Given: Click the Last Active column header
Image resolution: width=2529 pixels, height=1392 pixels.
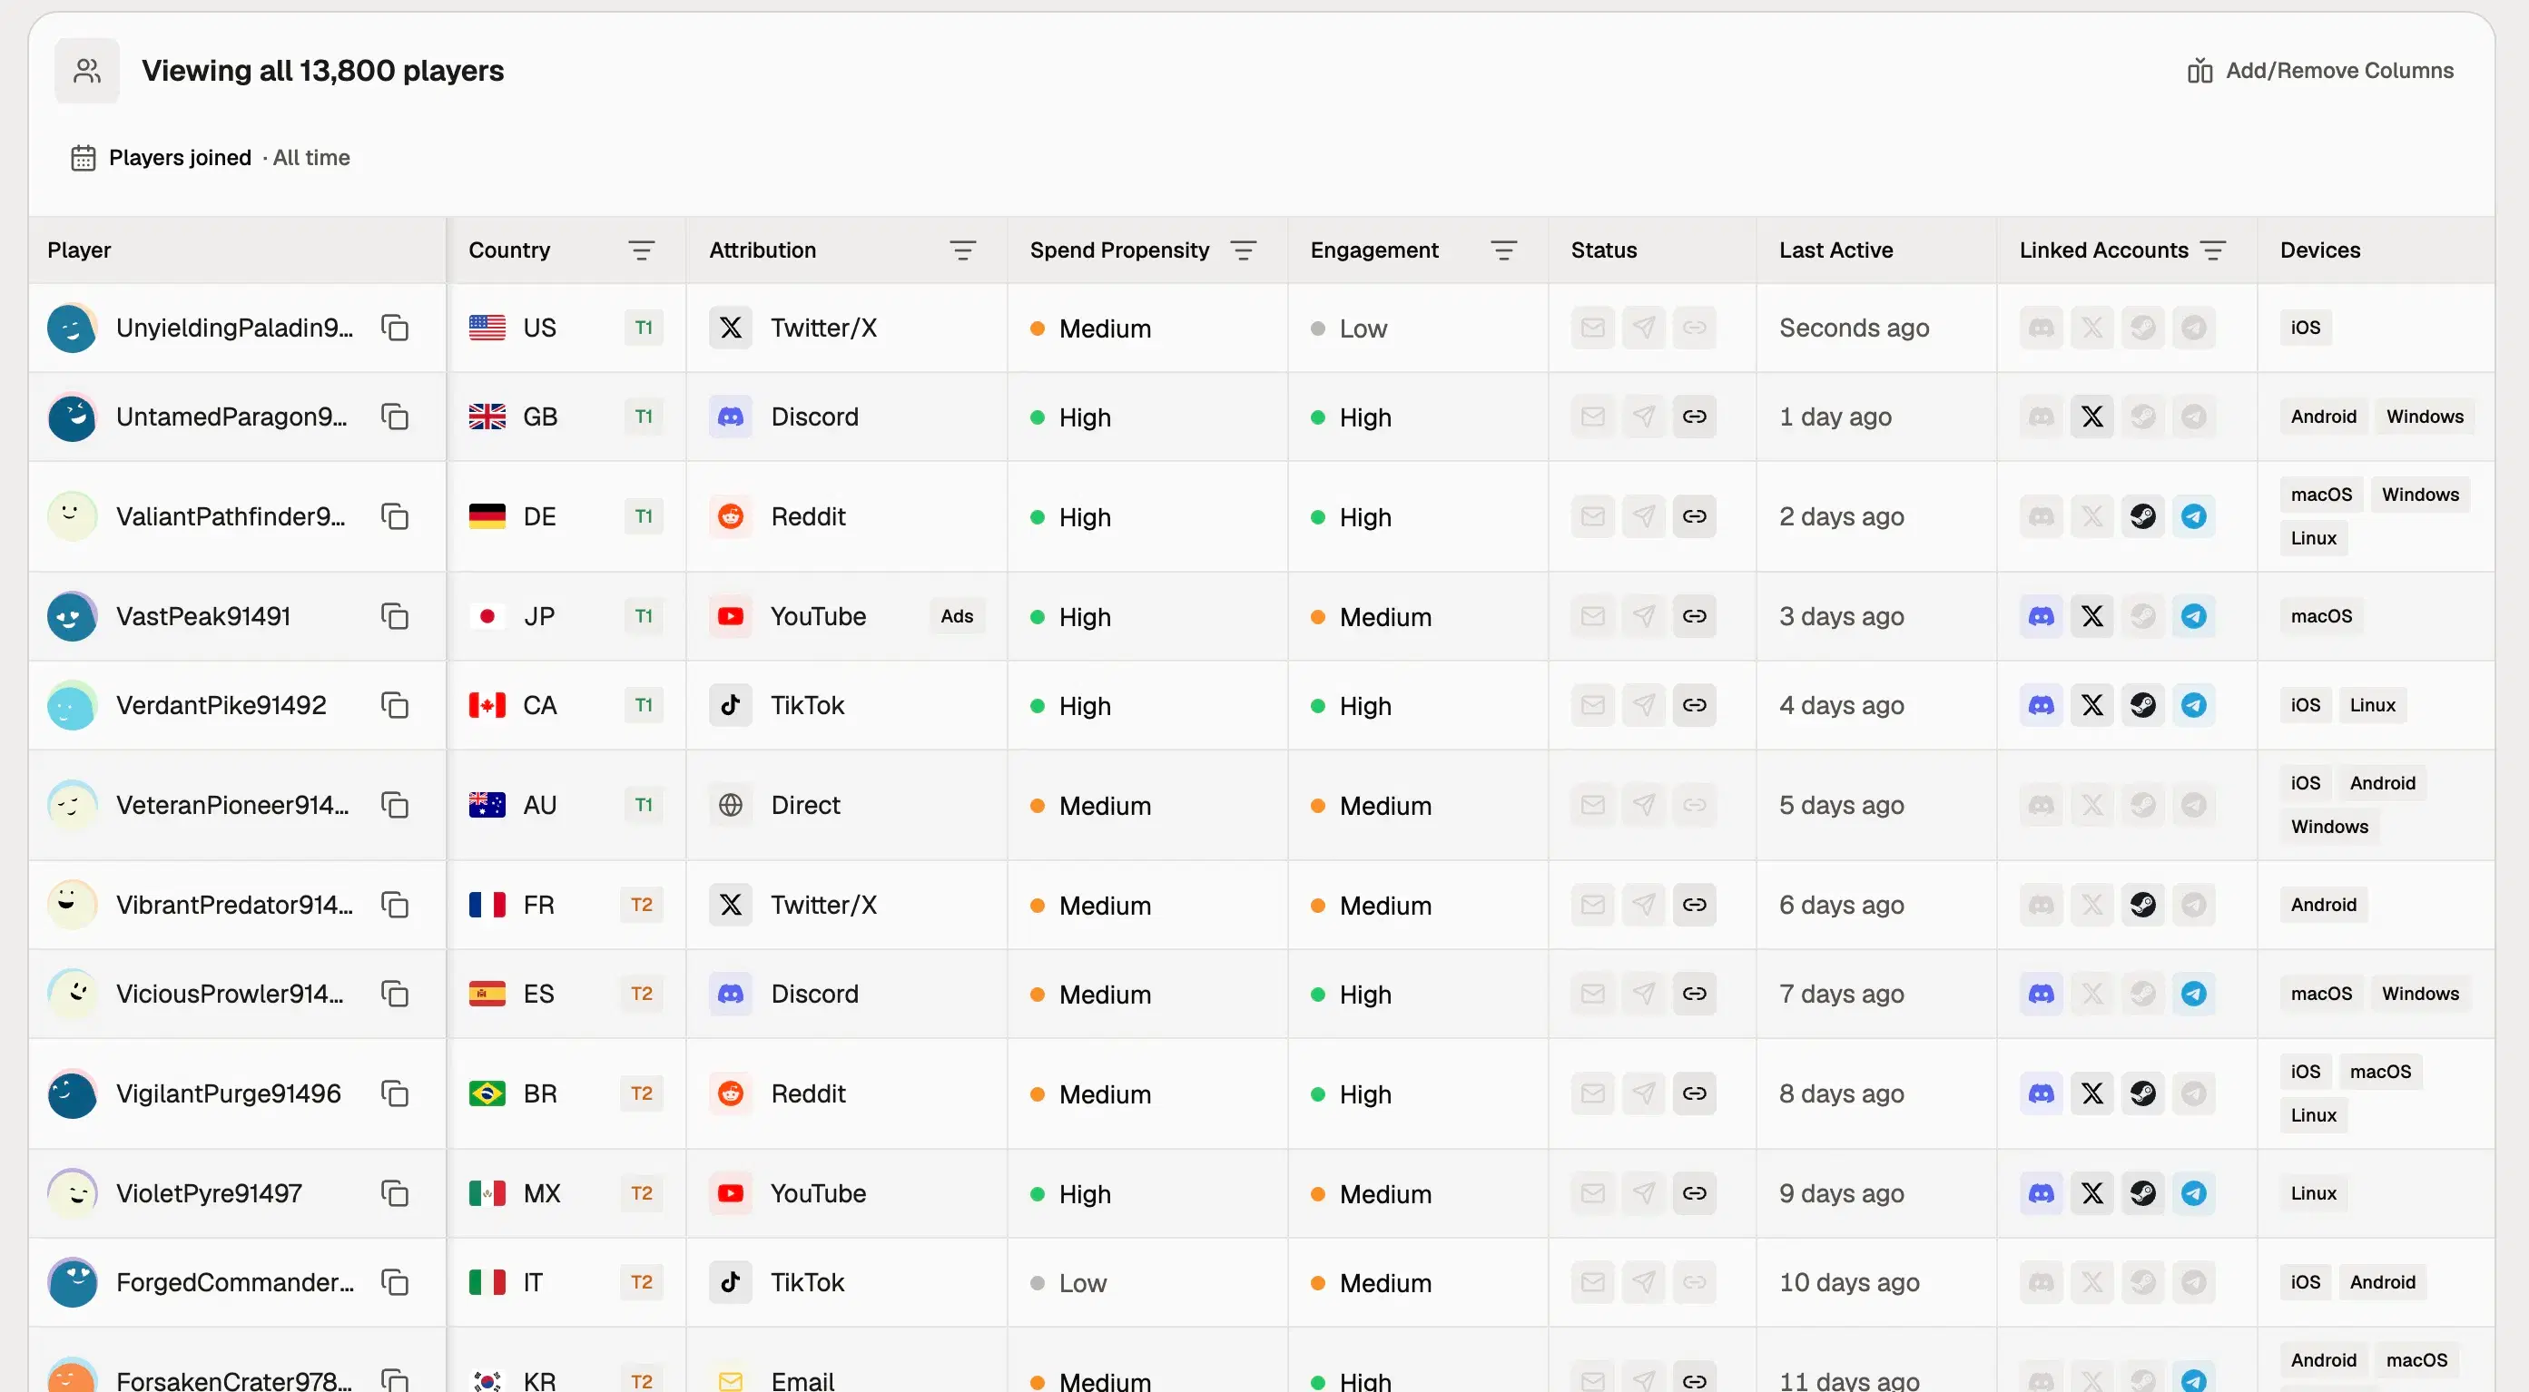Looking at the screenshot, I should (1835, 250).
